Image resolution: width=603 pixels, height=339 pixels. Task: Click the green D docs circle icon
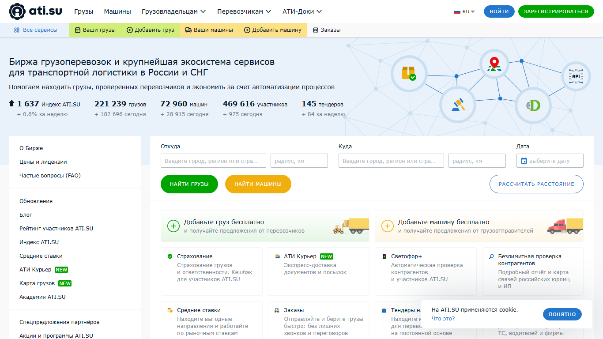point(533,105)
